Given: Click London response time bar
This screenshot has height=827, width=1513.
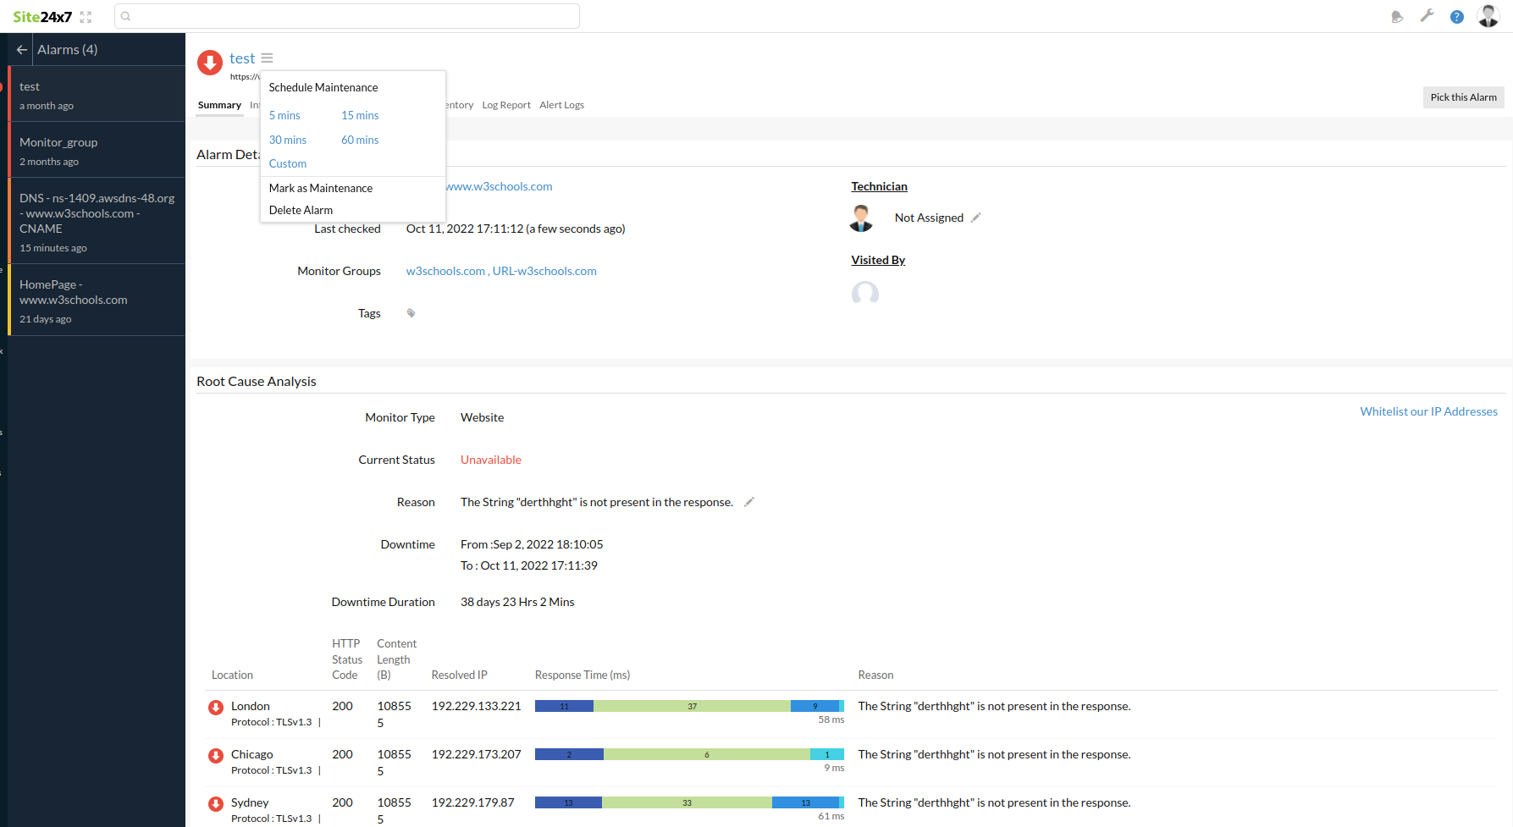Looking at the screenshot, I should pos(689,706).
